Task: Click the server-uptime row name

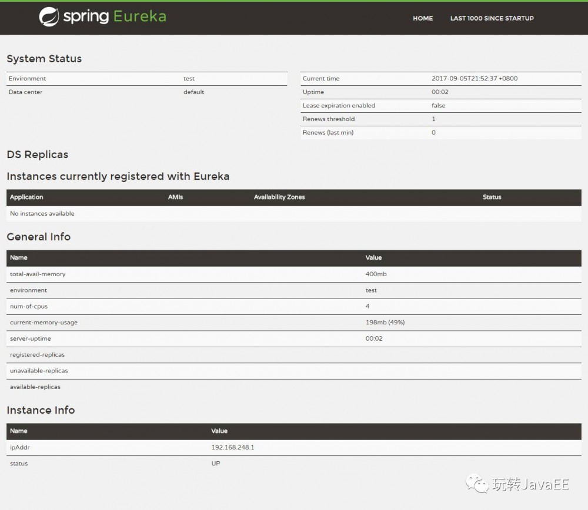Action: (x=31, y=339)
